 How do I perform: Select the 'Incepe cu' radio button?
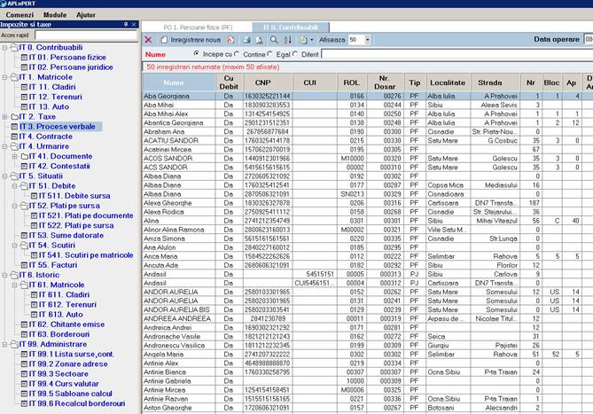pos(195,54)
